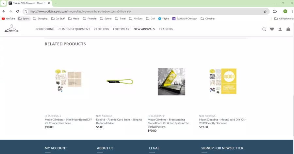The height and width of the screenshot is (154, 294).
Task: Open the YouTube bookmark
Action: click(x=8, y=19)
